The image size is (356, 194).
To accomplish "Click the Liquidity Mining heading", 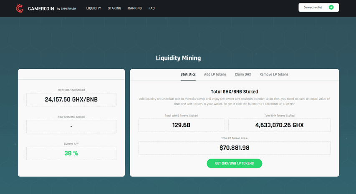I will (178, 58).
